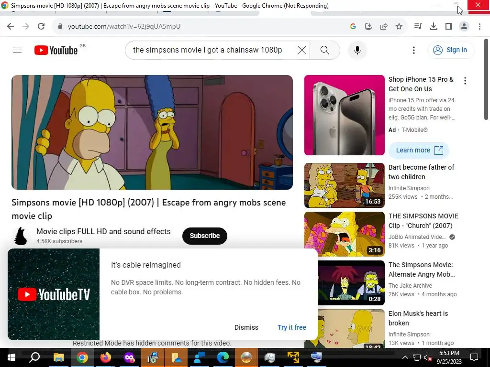Show hidden system tray icons

[x=405, y=357]
